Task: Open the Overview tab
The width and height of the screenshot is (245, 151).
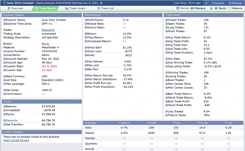Action: point(15,8)
